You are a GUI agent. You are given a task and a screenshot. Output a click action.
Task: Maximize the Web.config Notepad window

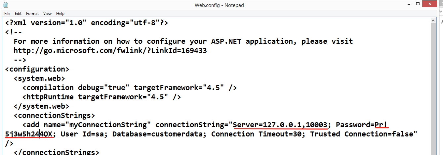coord(418,5)
